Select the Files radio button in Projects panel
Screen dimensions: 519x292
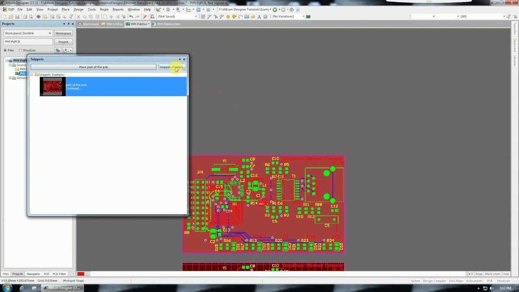(x=5, y=50)
